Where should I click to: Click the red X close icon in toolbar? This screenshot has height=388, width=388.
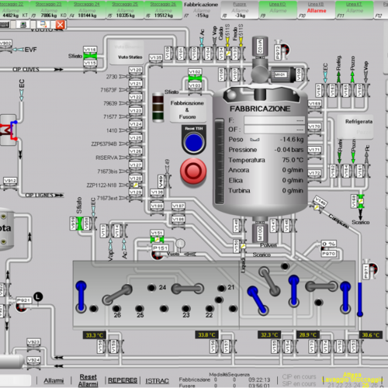[x=61, y=25]
